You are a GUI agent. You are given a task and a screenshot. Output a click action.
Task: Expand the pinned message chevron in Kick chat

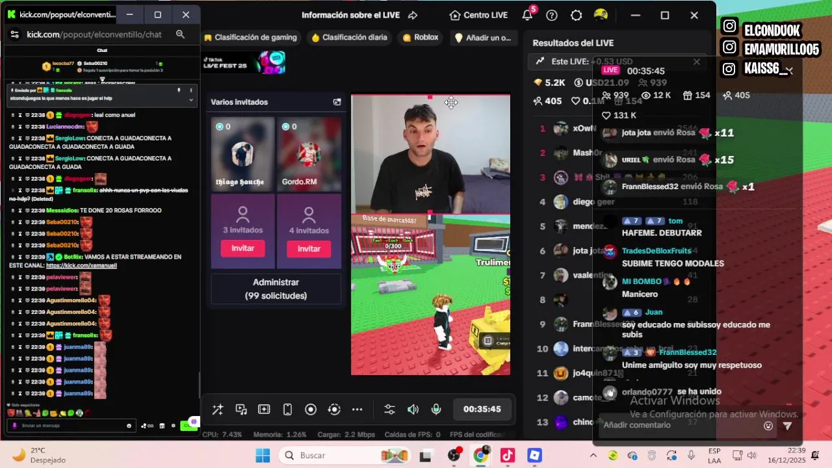tap(190, 100)
